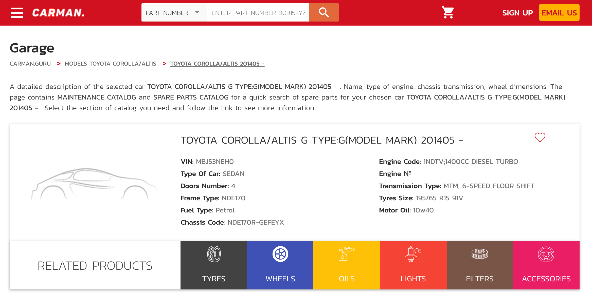The width and height of the screenshot is (592, 295).
Task: Click the VIN value MBJ53NEH0
Action: coord(215,162)
